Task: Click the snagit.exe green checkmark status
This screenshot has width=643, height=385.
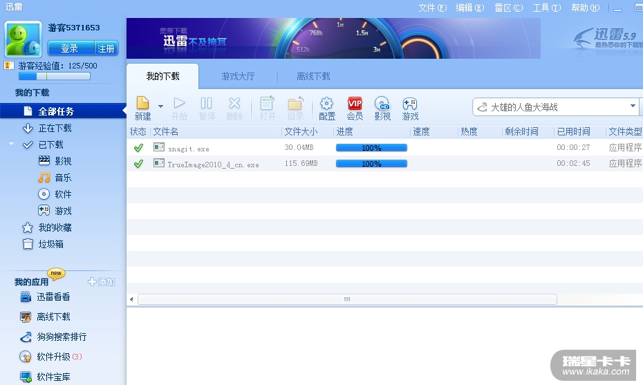Action: 138,148
